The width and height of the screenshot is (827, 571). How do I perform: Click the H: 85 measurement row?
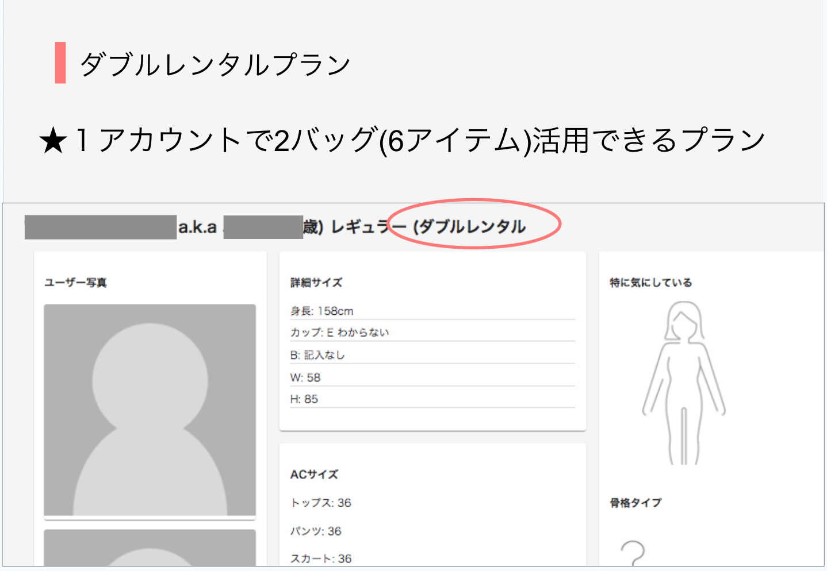[x=304, y=399]
